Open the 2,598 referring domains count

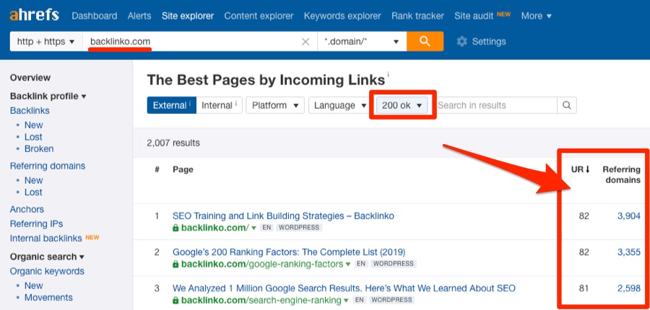(629, 288)
